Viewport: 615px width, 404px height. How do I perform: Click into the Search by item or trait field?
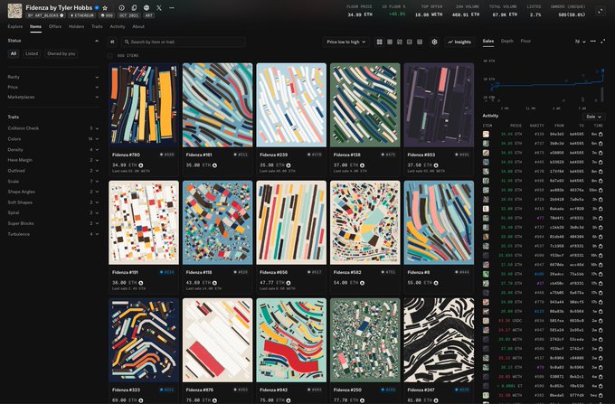coord(184,42)
